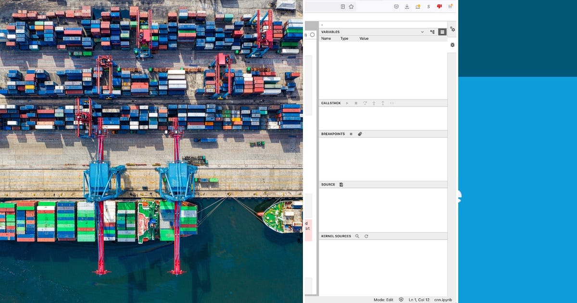The image size is (577, 303).
Task: Click the Firefox downloads arrow icon
Action: point(406,7)
